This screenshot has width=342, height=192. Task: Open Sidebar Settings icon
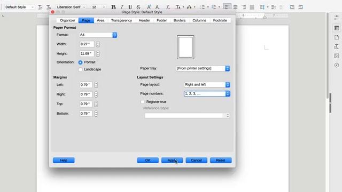pos(337,18)
